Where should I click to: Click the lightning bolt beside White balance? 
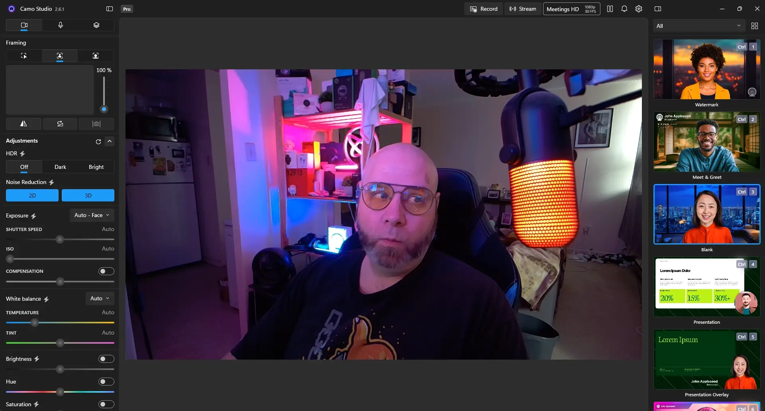tap(46, 299)
